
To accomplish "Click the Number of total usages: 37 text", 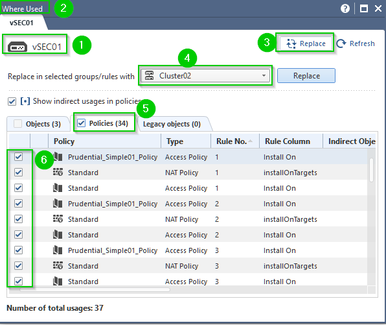I will point(55,307).
